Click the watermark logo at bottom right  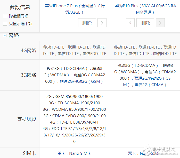(160, 150)
